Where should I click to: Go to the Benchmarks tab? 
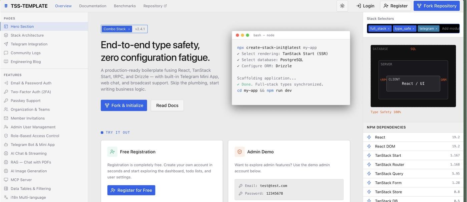(125, 6)
